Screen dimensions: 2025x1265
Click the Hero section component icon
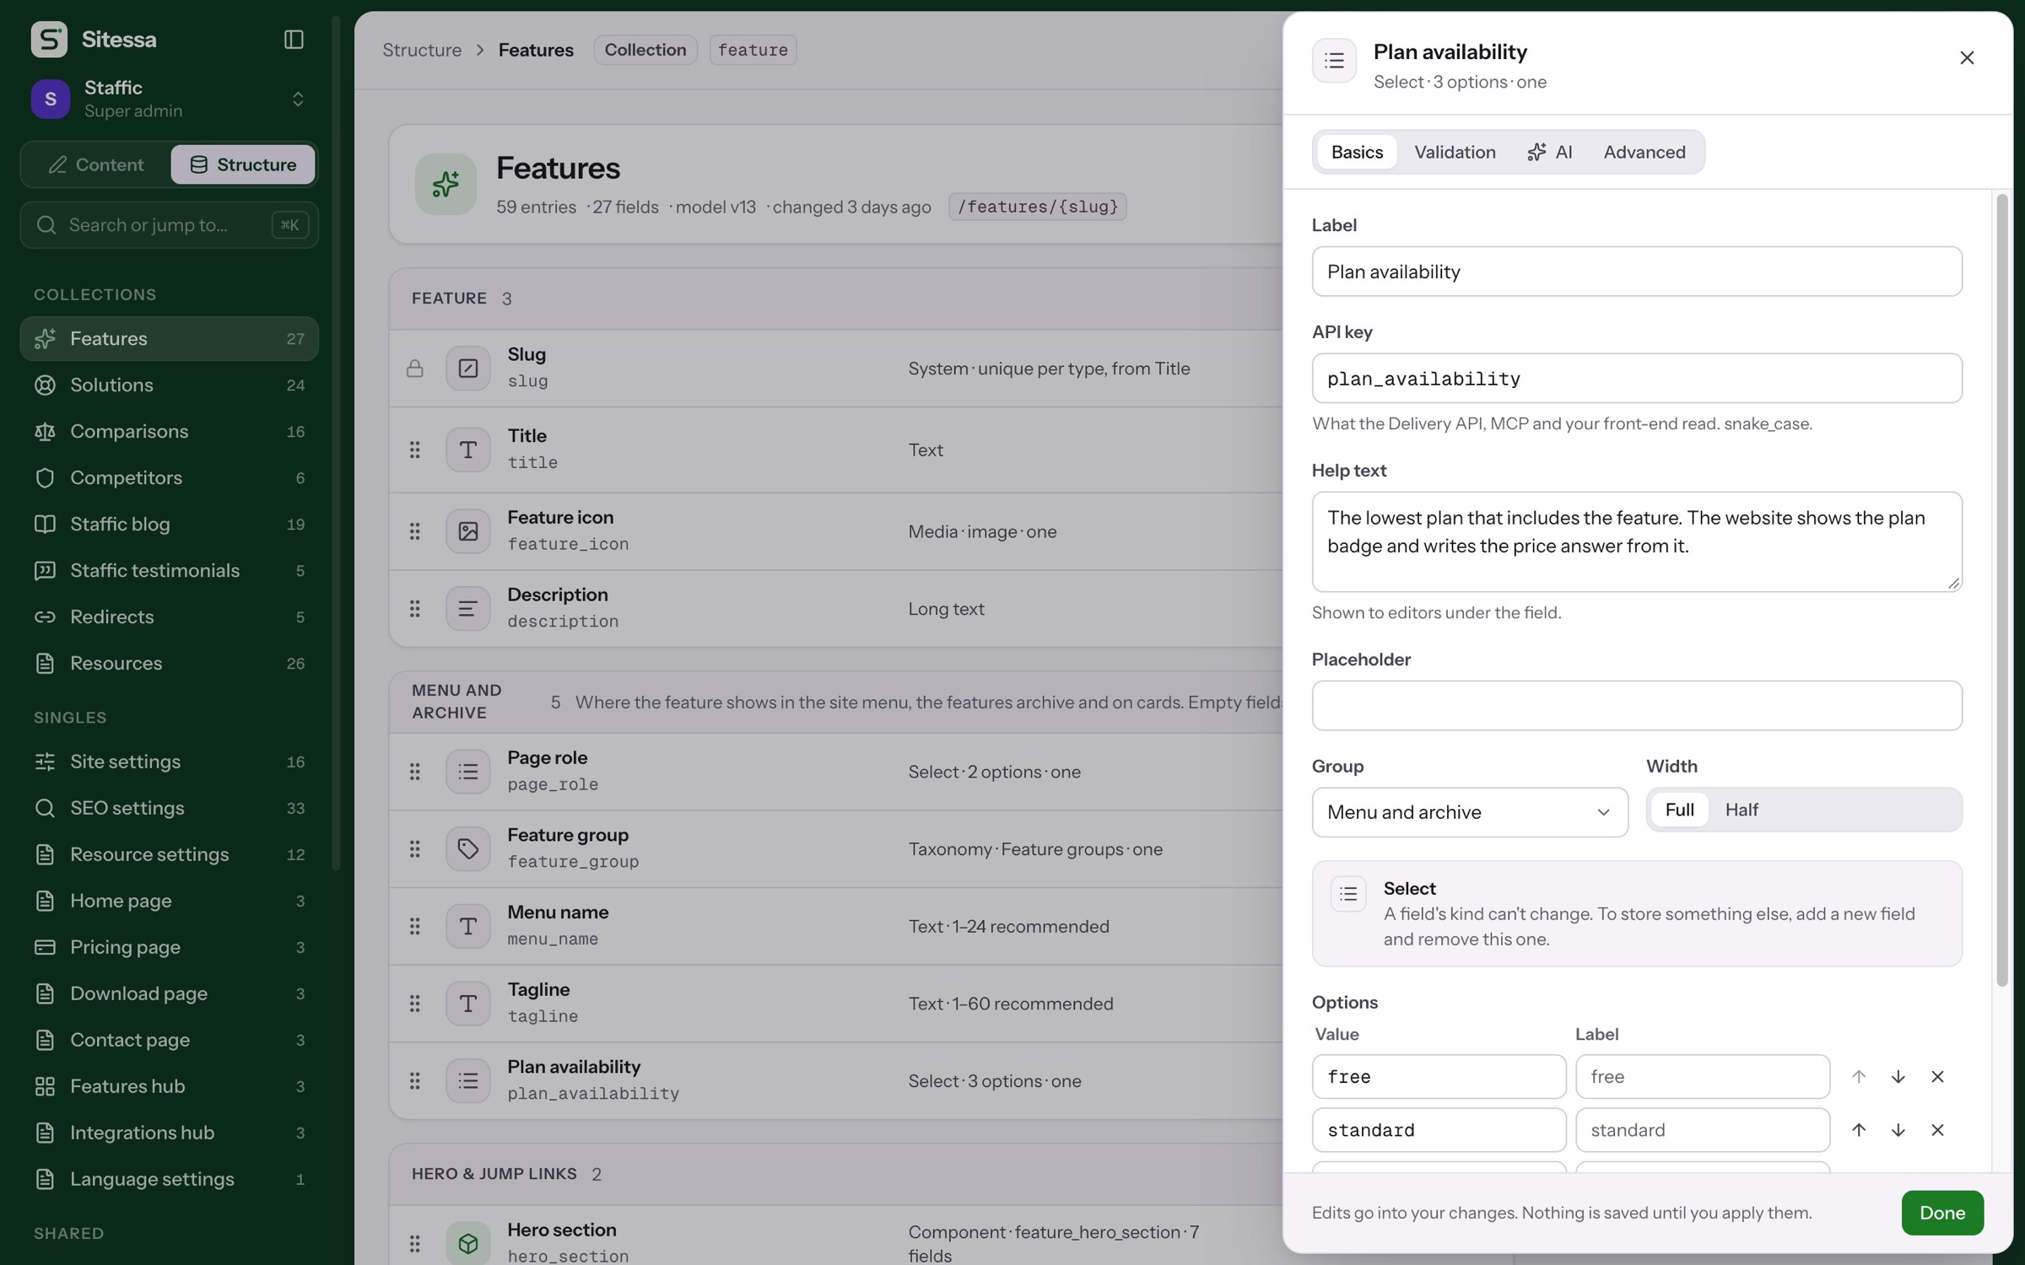[467, 1243]
